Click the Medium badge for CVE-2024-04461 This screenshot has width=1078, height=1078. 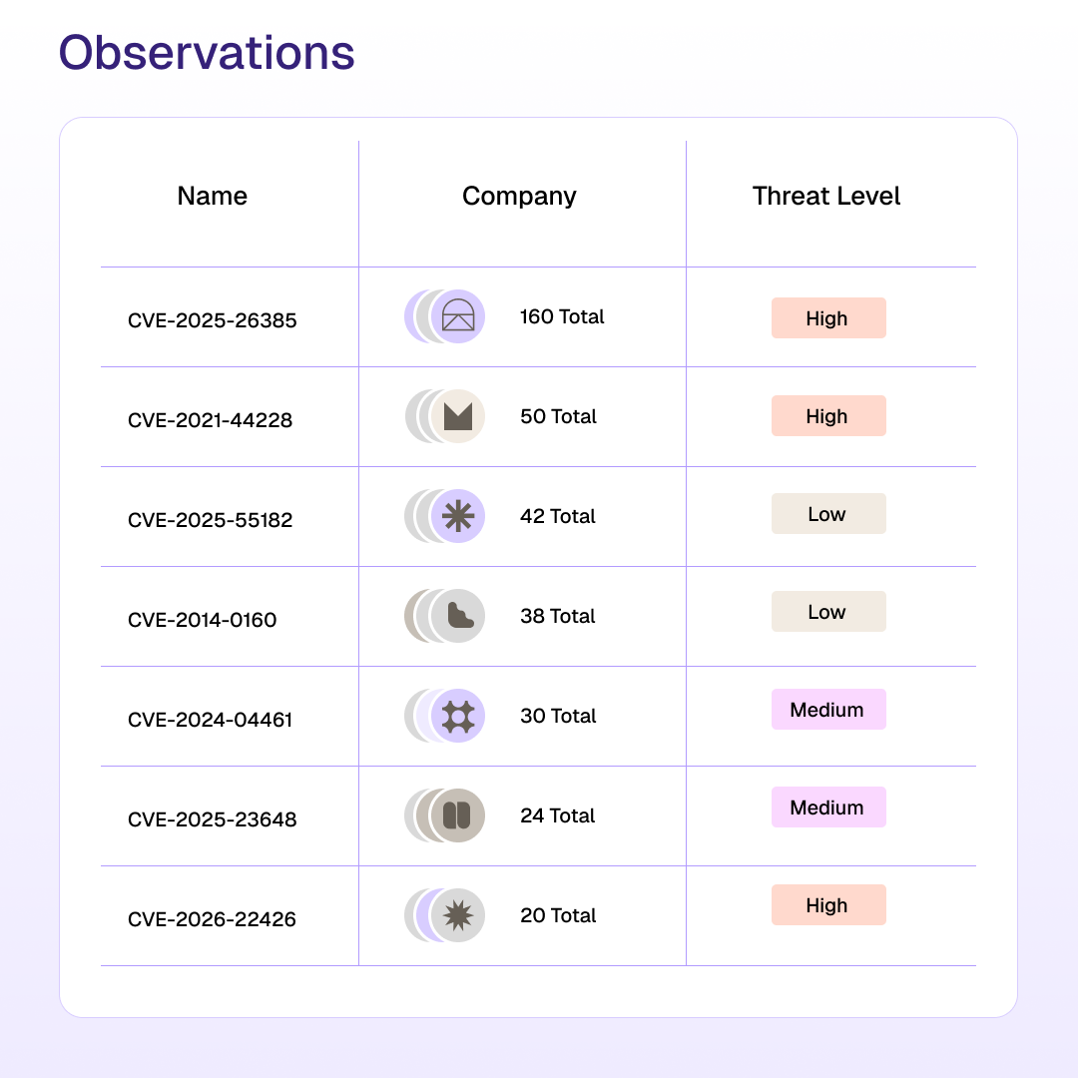point(827,710)
